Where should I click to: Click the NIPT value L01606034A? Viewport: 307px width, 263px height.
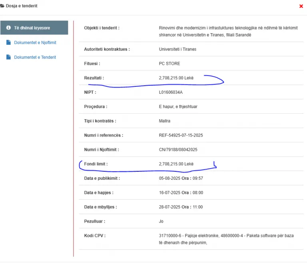coord(171,92)
